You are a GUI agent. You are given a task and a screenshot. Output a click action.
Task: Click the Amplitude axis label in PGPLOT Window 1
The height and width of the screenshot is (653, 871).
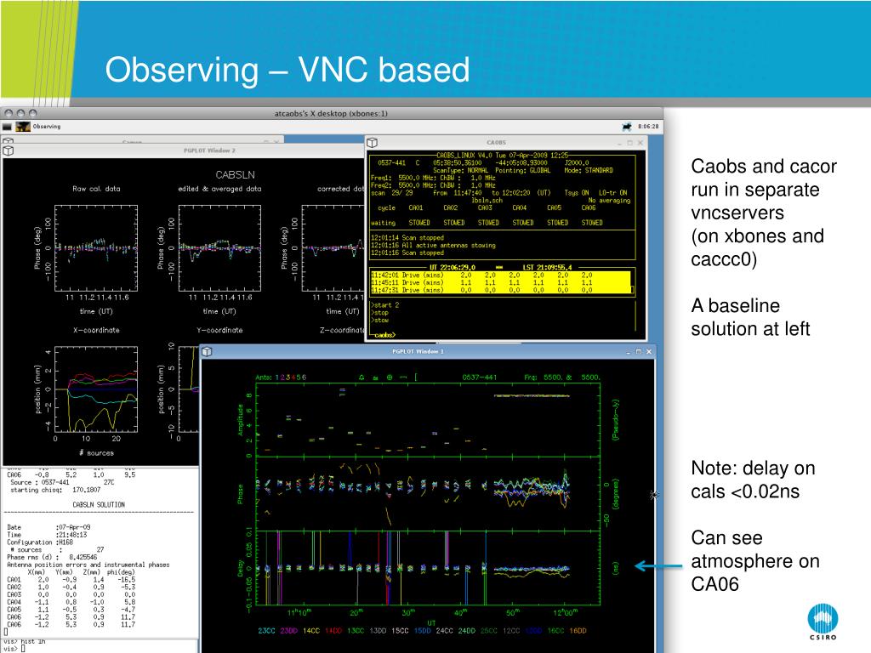click(x=241, y=420)
